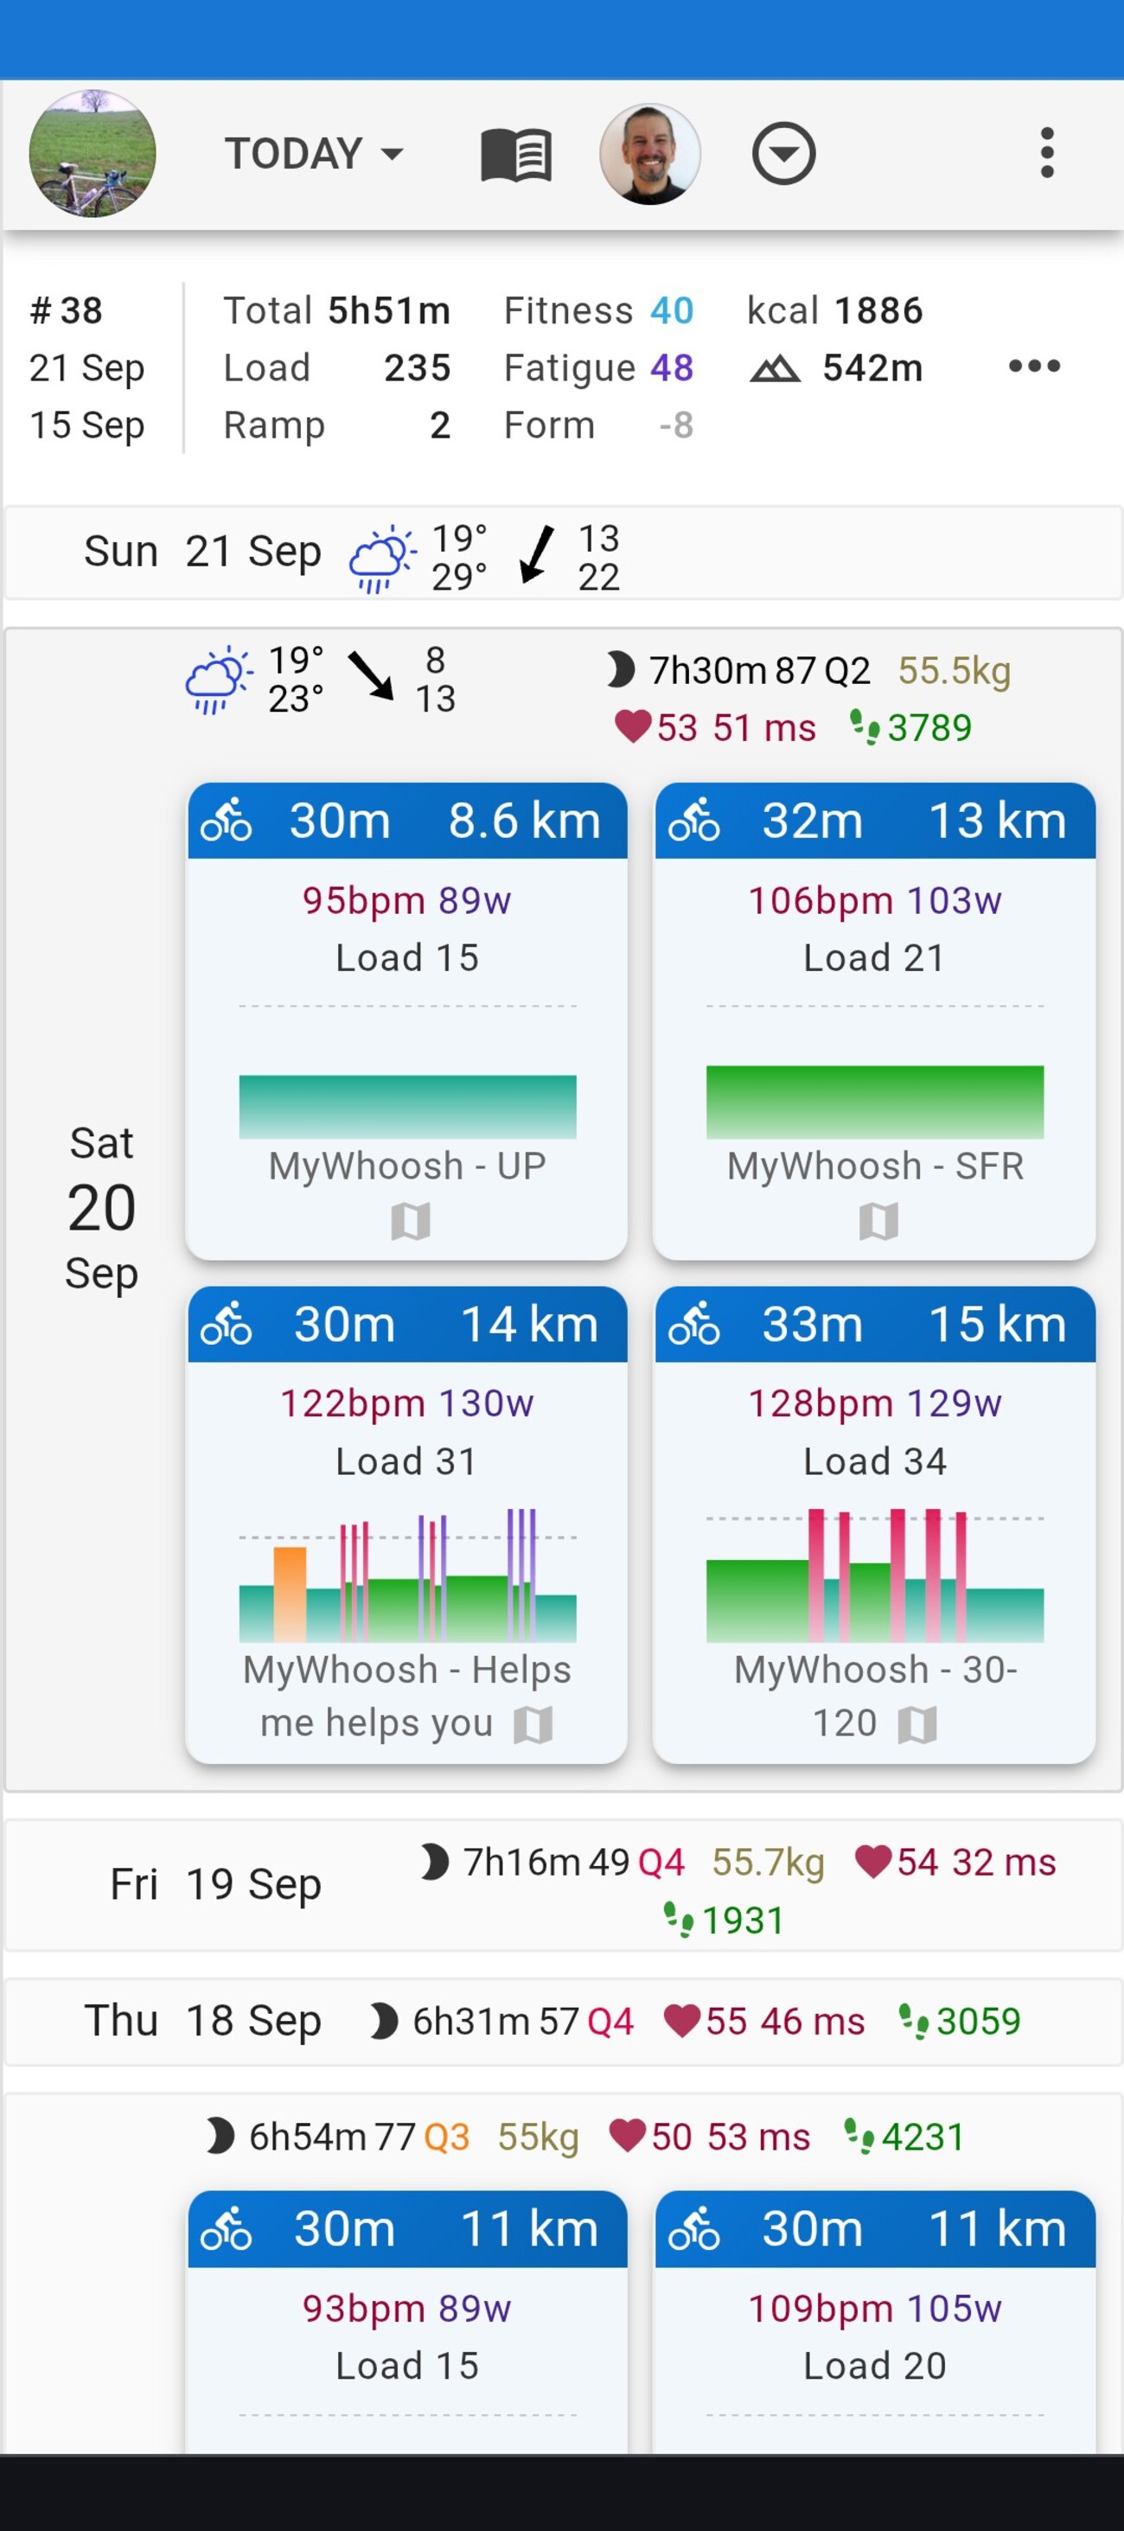Open the library book icon in header
The image size is (1124, 2531).
coord(516,154)
